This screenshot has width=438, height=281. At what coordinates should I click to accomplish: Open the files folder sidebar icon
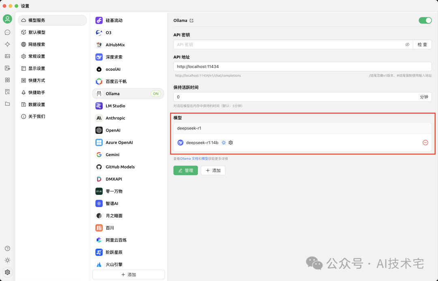pos(8,104)
